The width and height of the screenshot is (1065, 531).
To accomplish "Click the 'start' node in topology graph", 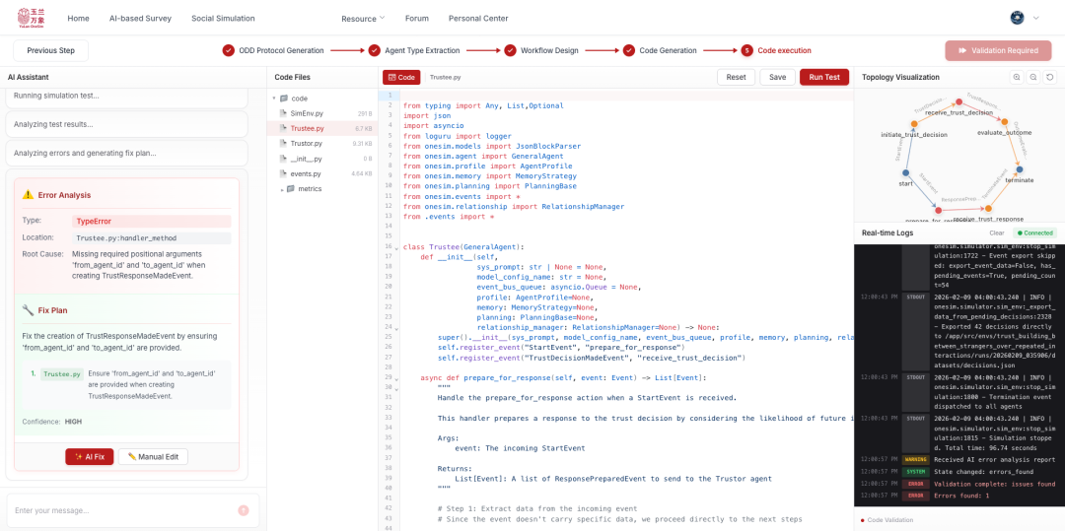I will (906, 172).
